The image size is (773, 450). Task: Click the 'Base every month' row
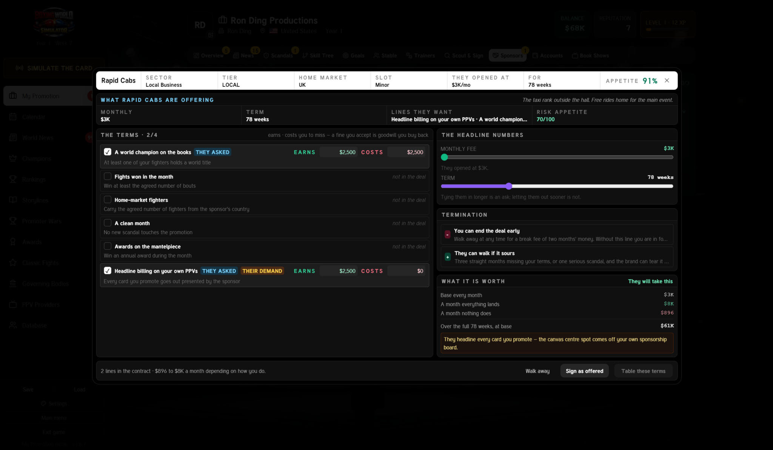557,295
